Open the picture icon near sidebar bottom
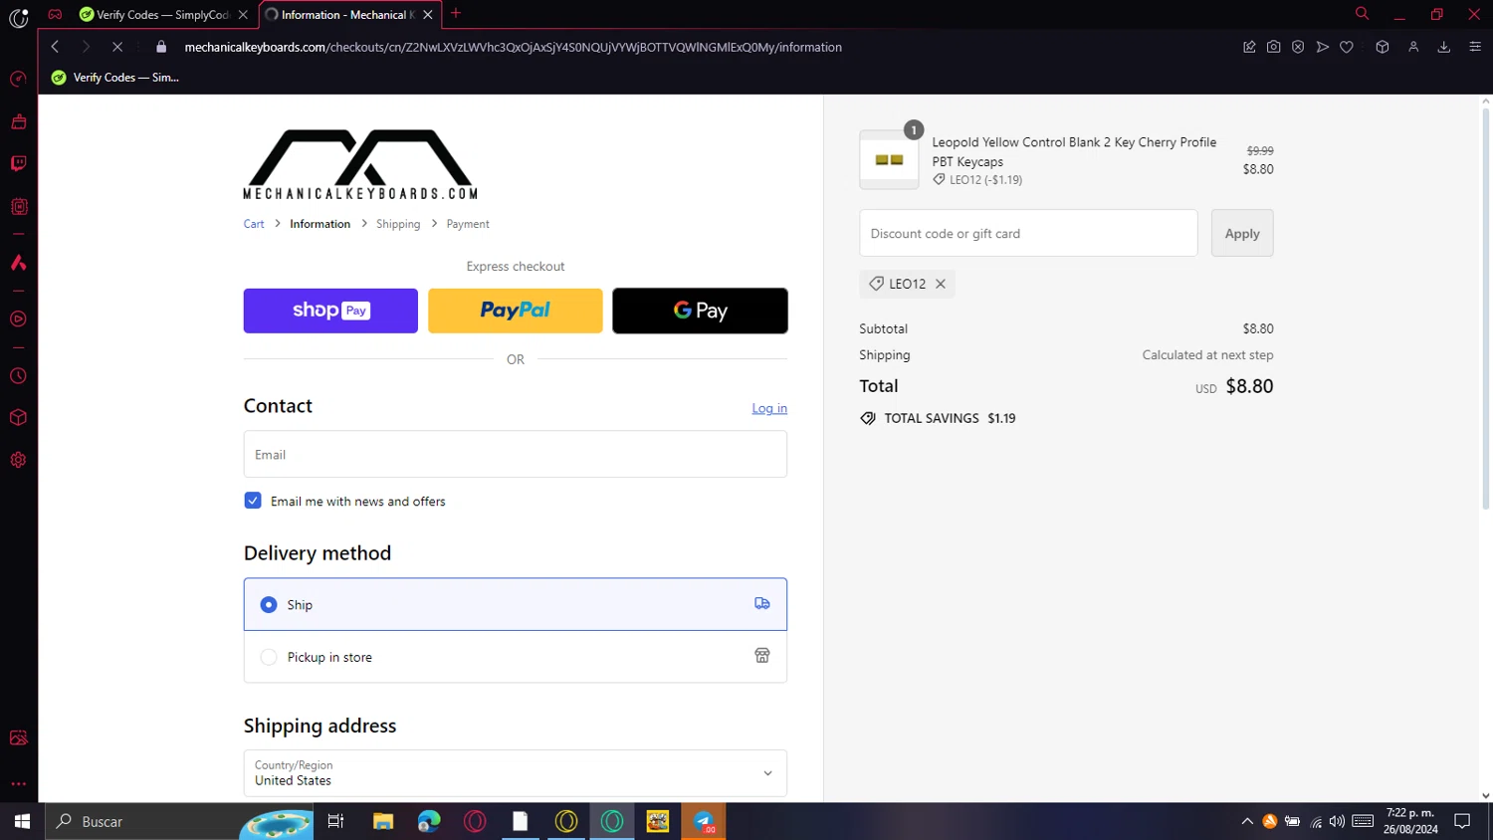 coord(18,737)
